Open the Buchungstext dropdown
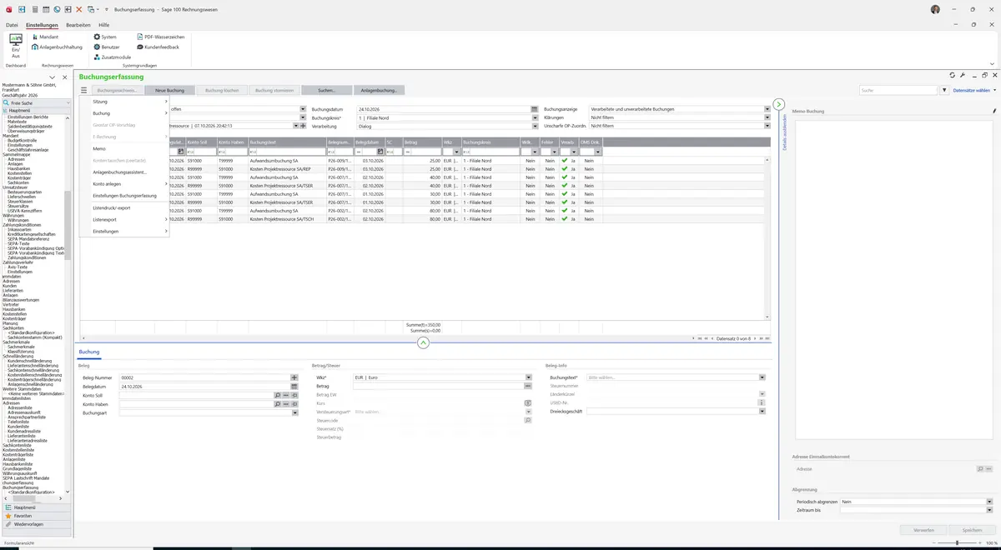This screenshot has height=550, width=1001. pos(762,377)
